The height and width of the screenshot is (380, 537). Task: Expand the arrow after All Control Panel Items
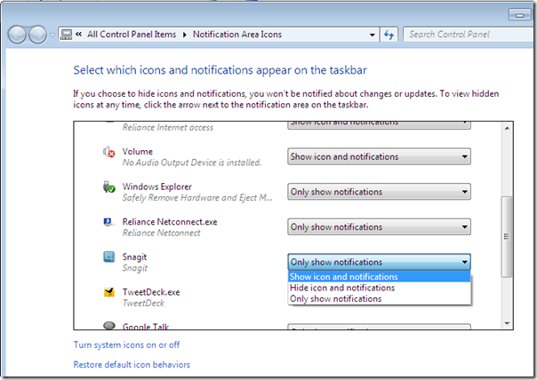point(185,35)
